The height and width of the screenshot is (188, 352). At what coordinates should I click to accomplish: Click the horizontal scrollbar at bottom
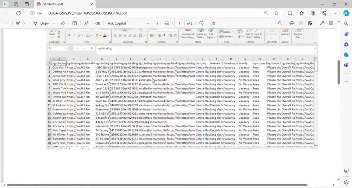[157, 185]
